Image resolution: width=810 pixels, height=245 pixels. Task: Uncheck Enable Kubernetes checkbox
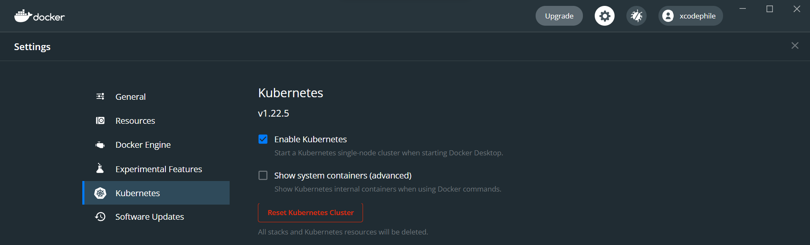click(263, 139)
